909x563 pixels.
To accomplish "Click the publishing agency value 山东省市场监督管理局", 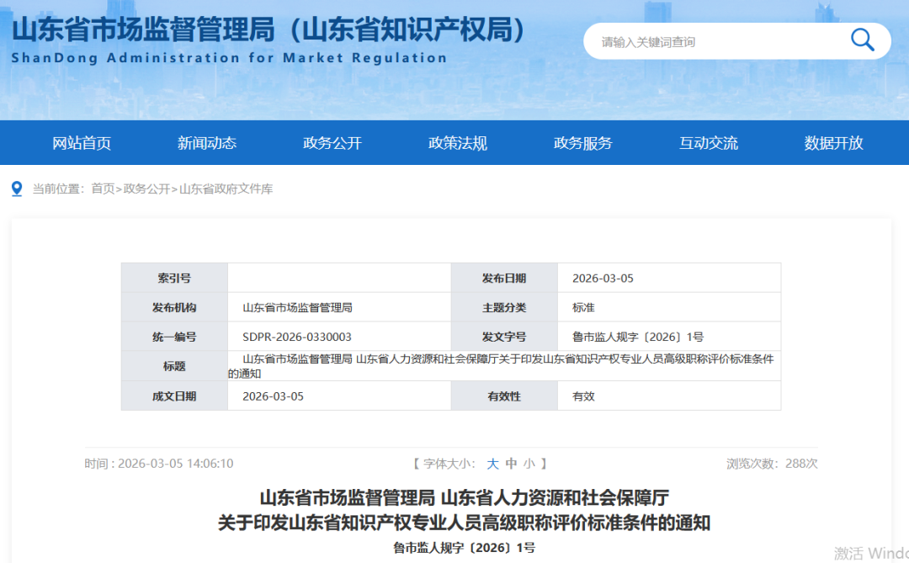I will (x=297, y=307).
